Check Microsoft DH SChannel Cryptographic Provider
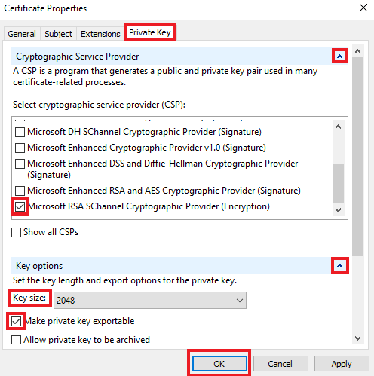Image resolution: width=374 pixels, height=376 pixels. tap(20, 132)
